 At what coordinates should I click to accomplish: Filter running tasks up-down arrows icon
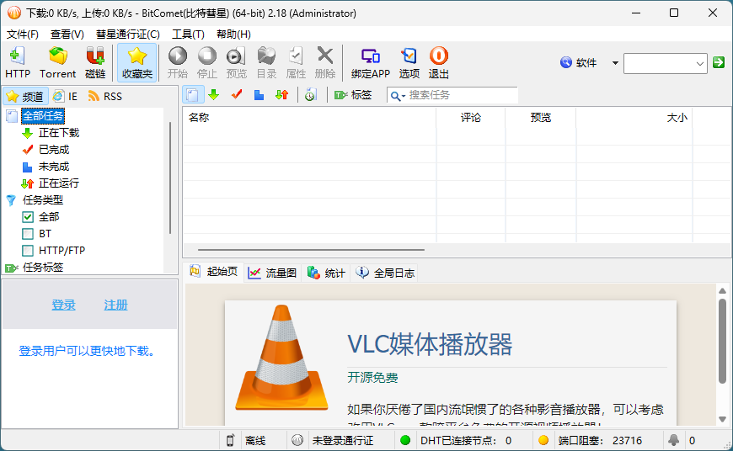pyautogui.click(x=282, y=95)
